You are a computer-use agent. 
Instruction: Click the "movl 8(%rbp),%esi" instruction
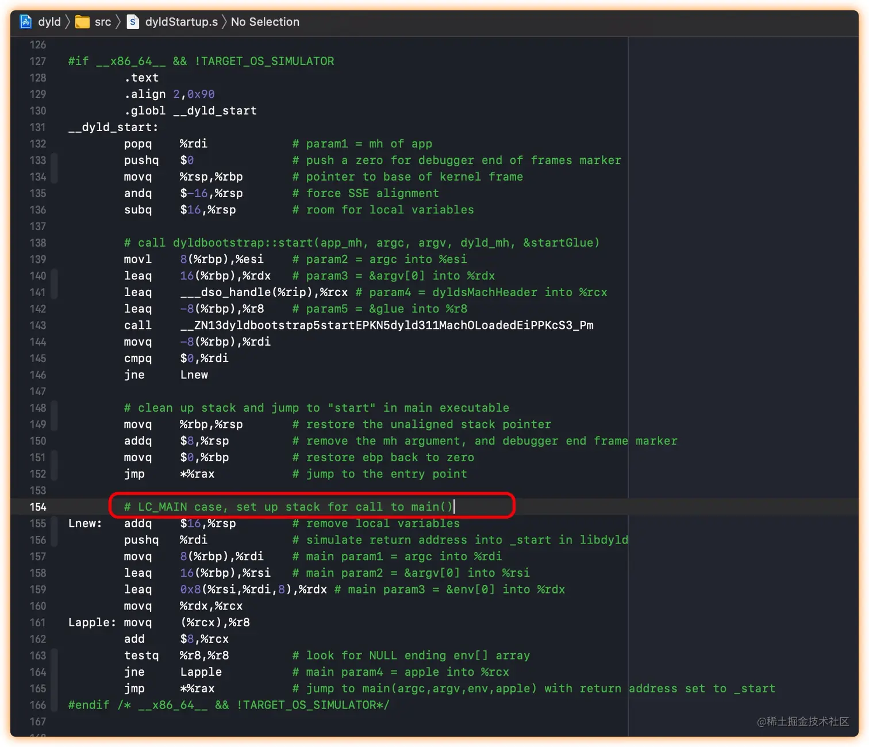coord(194,259)
